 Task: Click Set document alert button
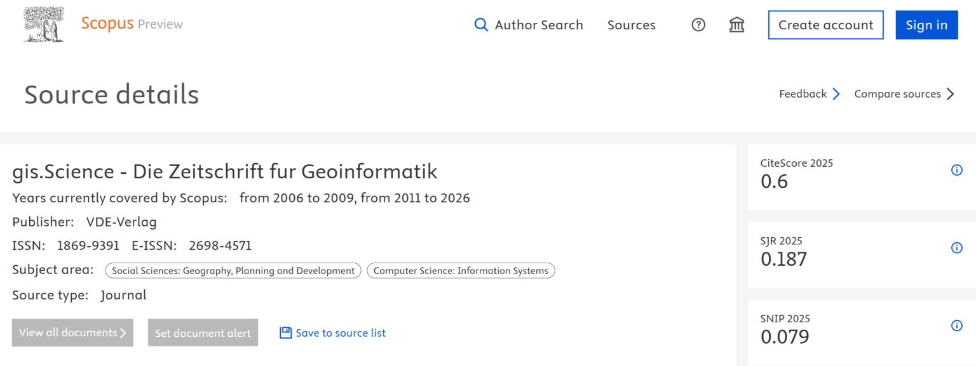pyautogui.click(x=203, y=333)
